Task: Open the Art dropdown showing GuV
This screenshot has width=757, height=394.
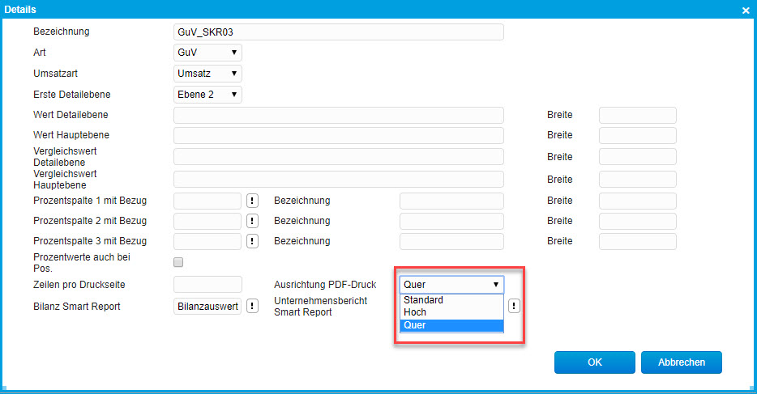Action: (207, 53)
